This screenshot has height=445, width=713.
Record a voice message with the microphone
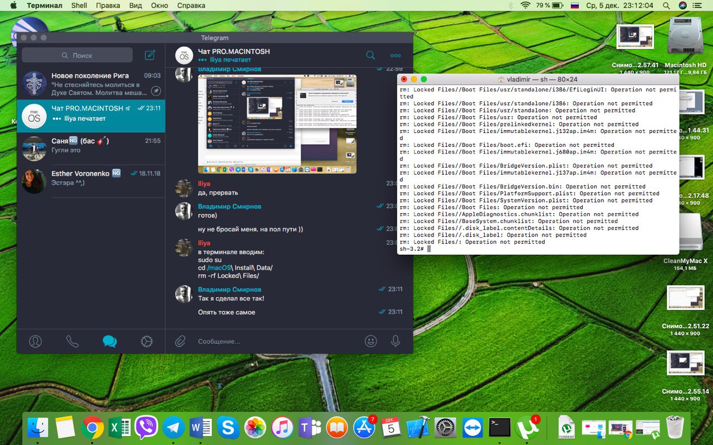point(395,341)
